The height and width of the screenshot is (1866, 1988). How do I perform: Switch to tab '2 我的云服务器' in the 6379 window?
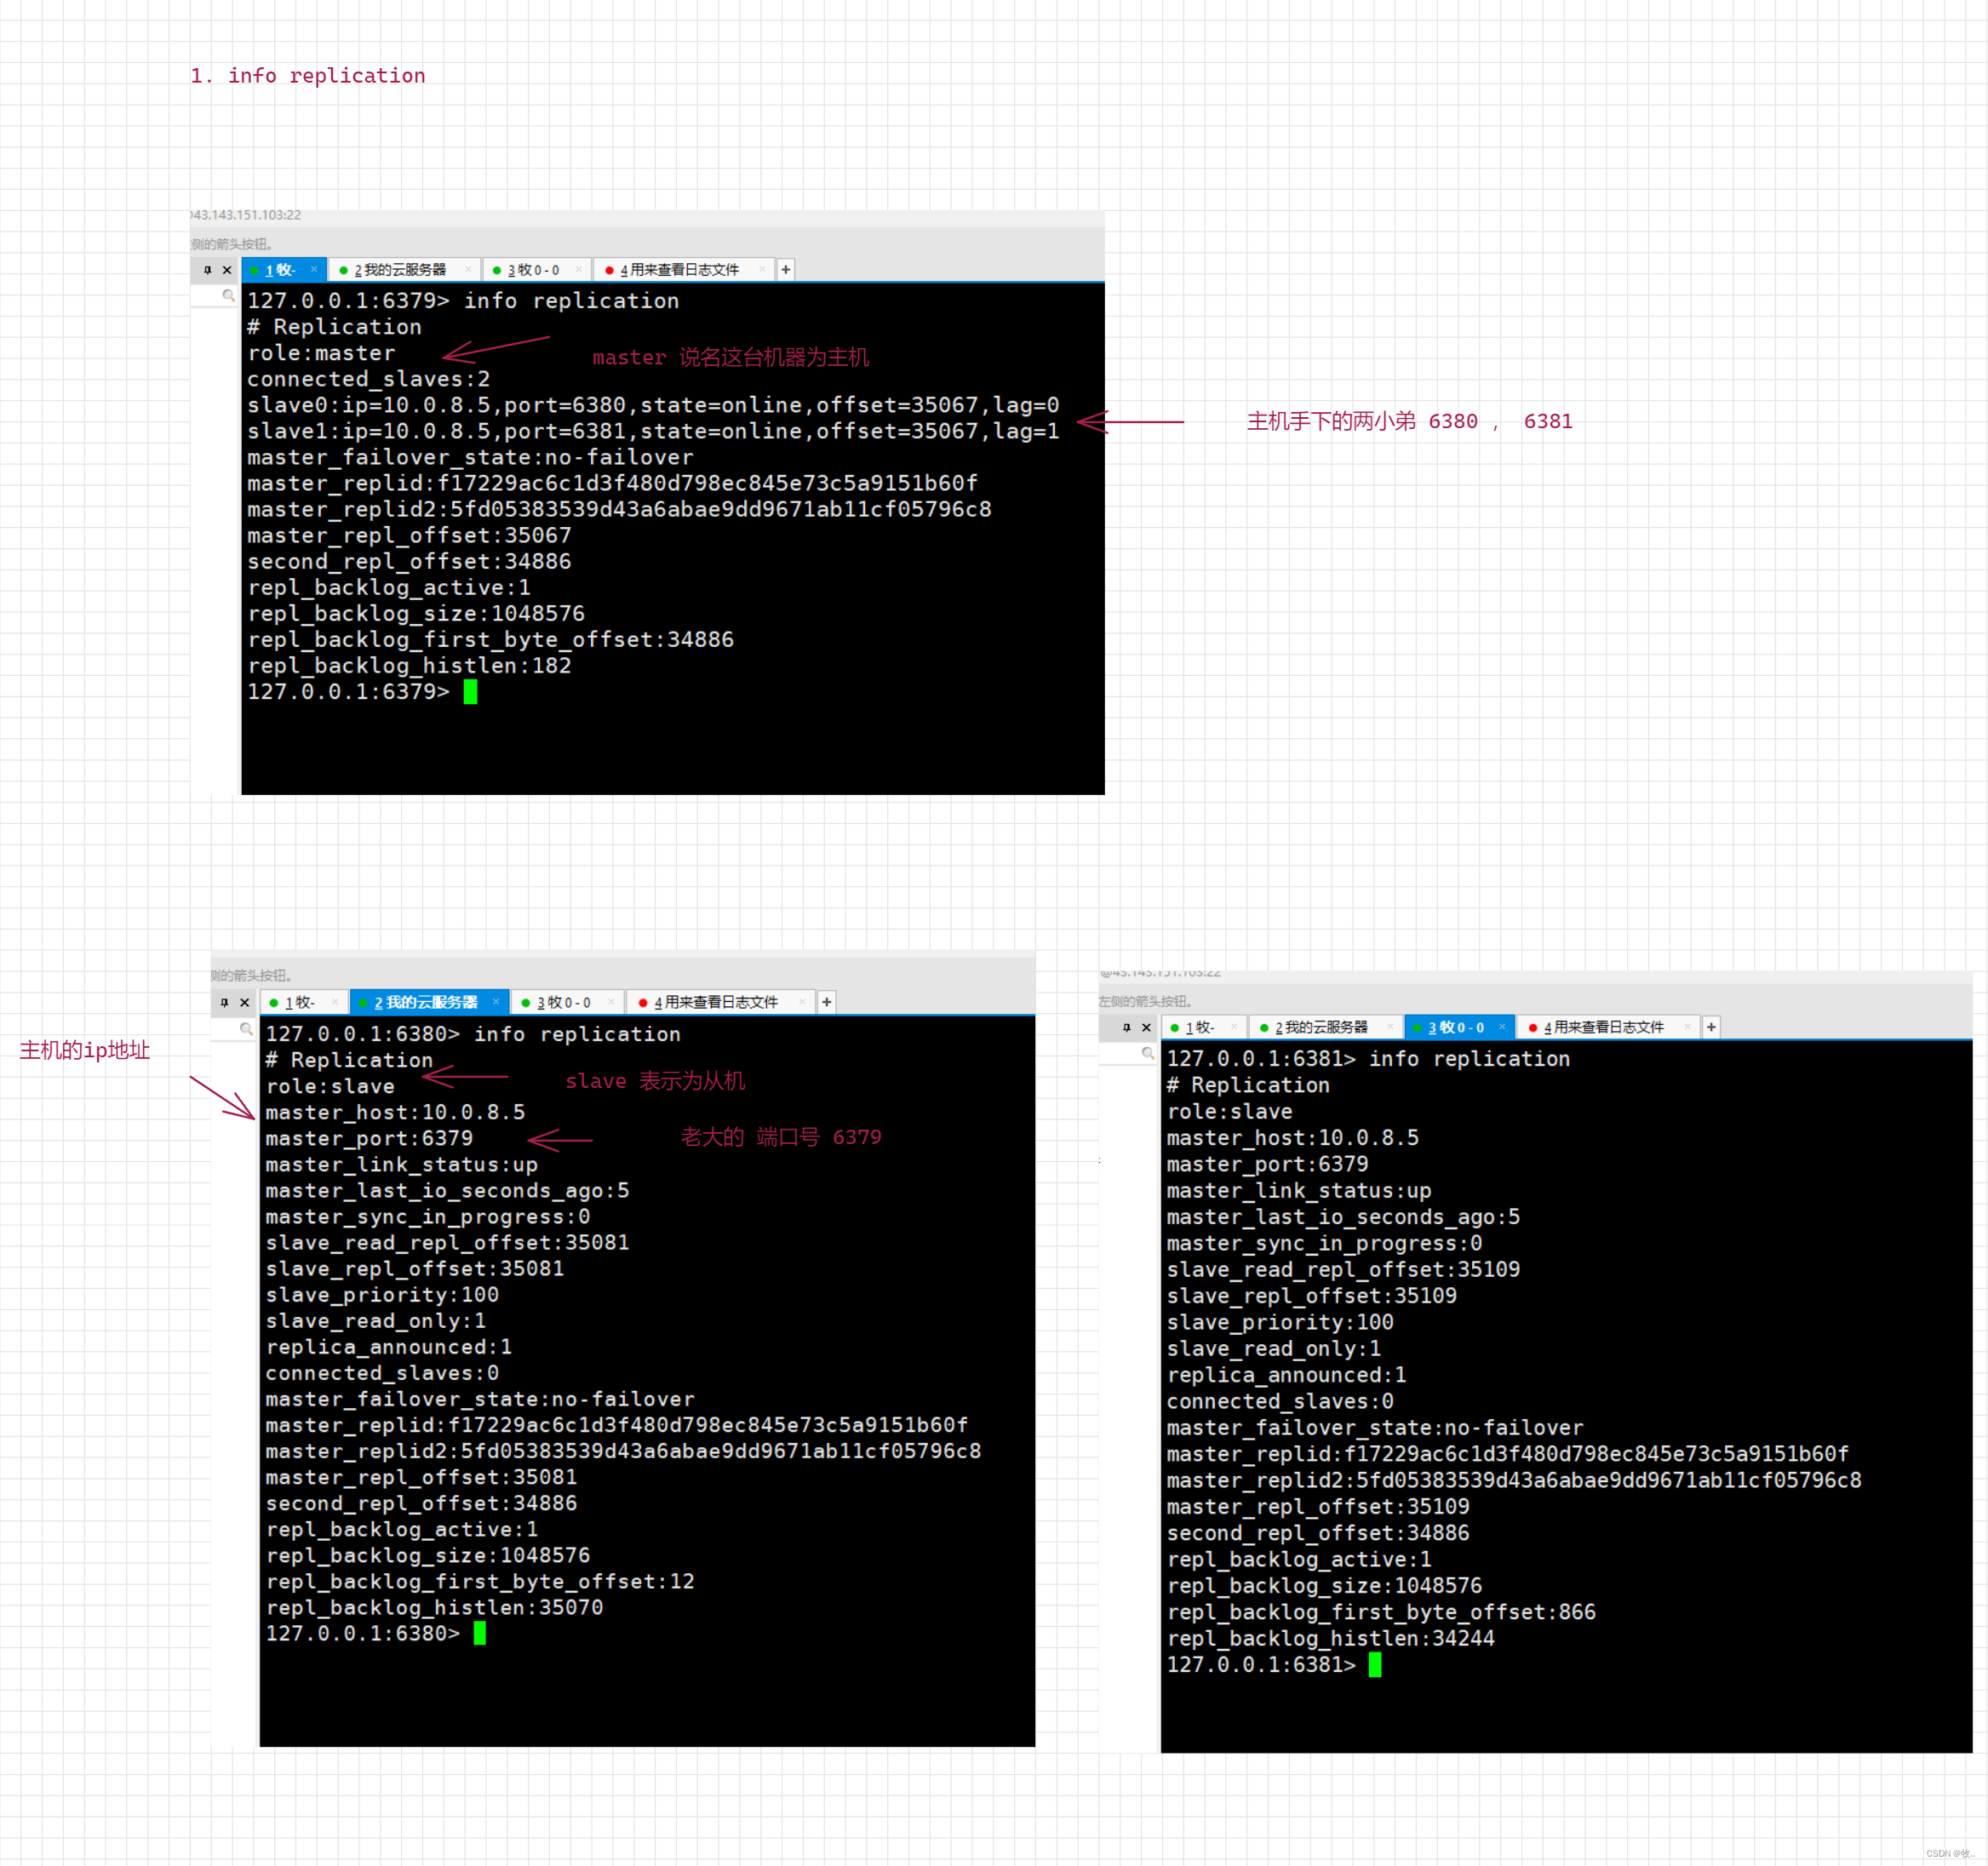click(x=404, y=270)
